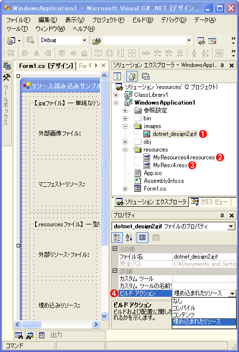Click Make Same Width layout icon
239x352 pixels.
click(x=98, y=53)
